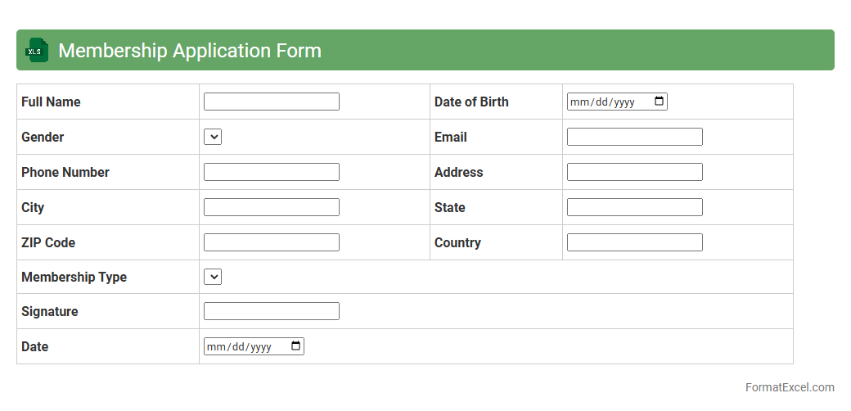Click the Full Name text field

coord(271,102)
